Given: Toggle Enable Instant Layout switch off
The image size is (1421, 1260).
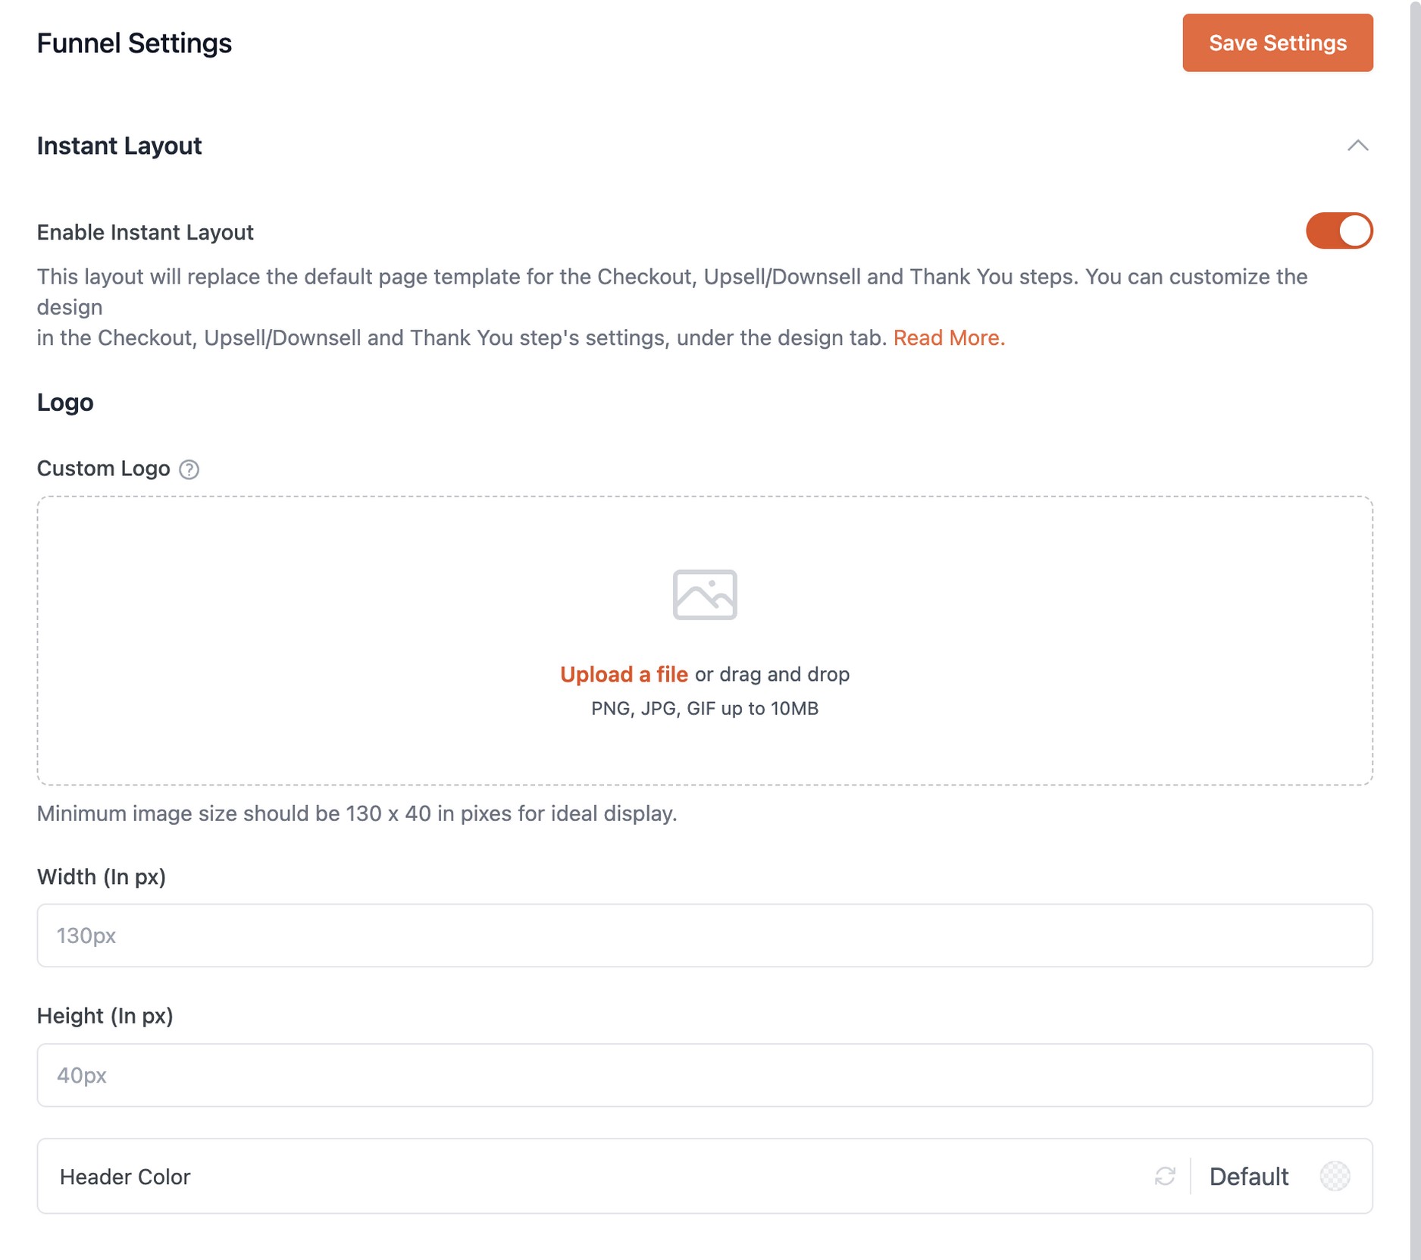Looking at the screenshot, I should pyautogui.click(x=1338, y=230).
